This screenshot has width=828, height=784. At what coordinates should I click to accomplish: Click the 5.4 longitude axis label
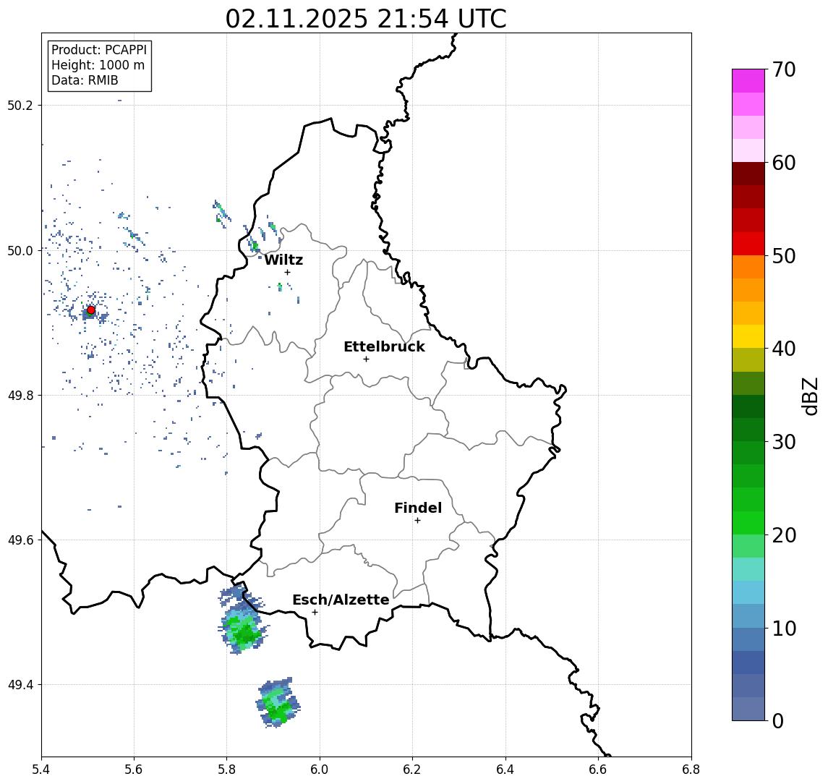pos(41,770)
